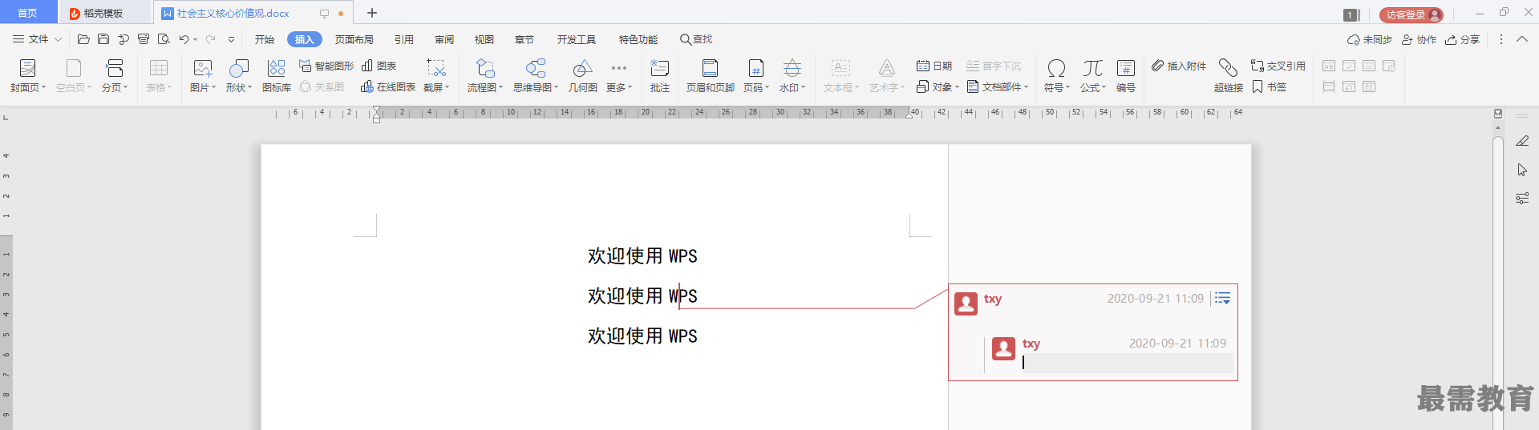Image resolution: width=1539 pixels, height=430 pixels.
Task: Click the 交叉引用 cross-reference button
Action: coord(1278,66)
